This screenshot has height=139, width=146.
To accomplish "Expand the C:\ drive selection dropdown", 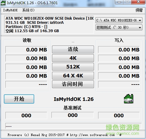I will (x=119, y=20).
